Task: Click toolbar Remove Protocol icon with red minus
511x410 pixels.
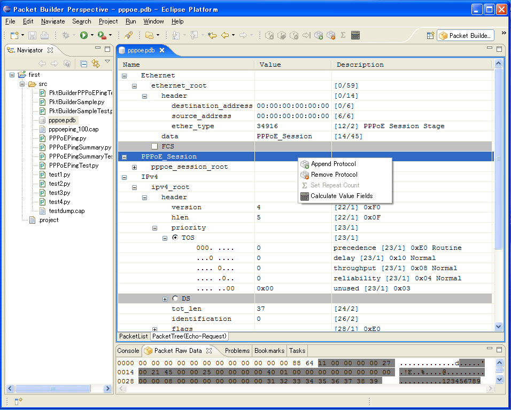Action: [331, 35]
